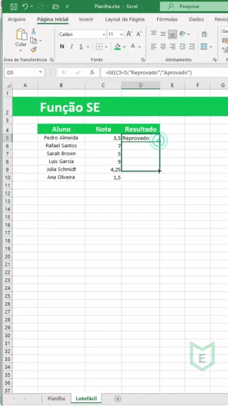This screenshot has width=228, height=406.
Task: Open the Arquivo menu
Action: point(17,19)
